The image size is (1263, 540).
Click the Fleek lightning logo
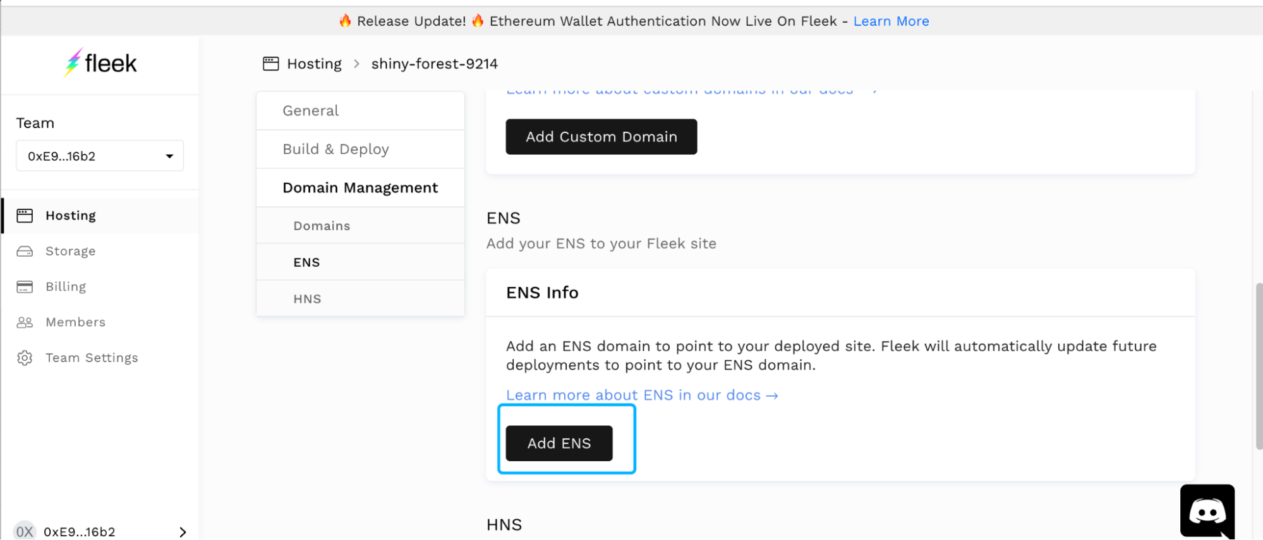[x=74, y=62]
